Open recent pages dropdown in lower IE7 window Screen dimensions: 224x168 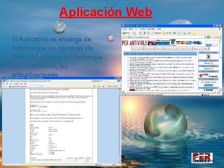pyautogui.click(x=9, y=81)
